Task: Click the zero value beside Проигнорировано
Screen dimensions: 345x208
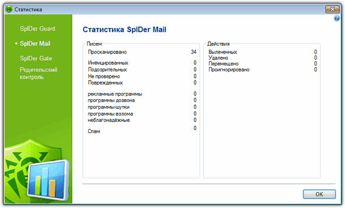Action: [316, 69]
